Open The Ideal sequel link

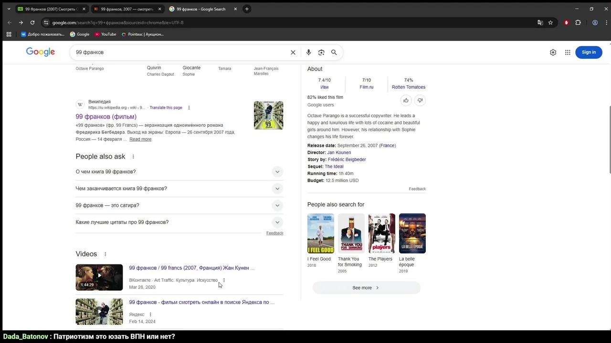334,167
